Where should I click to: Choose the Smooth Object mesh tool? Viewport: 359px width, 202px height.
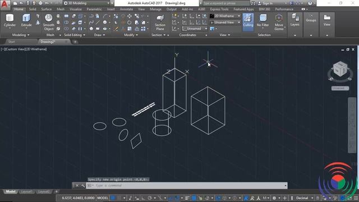(x=49, y=22)
